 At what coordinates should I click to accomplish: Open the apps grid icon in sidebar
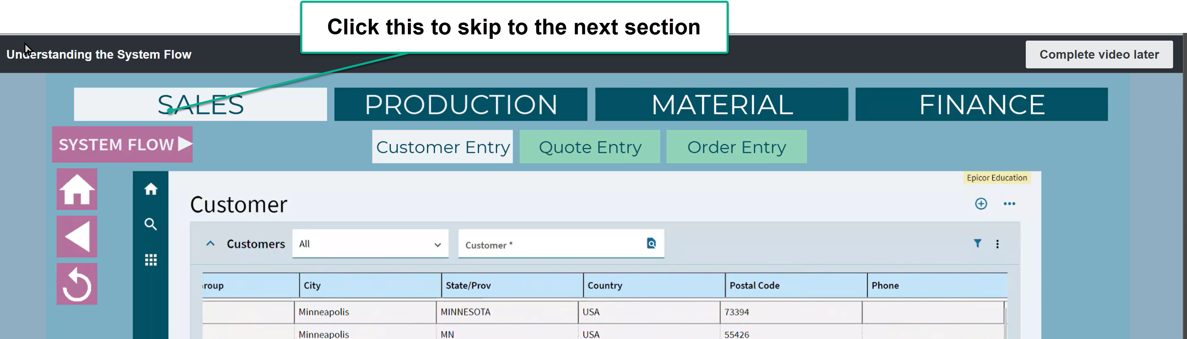pyautogui.click(x=151, y=260)
